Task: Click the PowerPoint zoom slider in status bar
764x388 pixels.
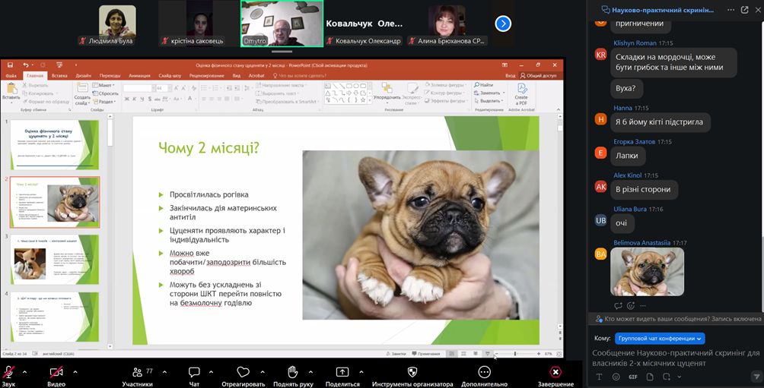Action: [x=516, y=354]
